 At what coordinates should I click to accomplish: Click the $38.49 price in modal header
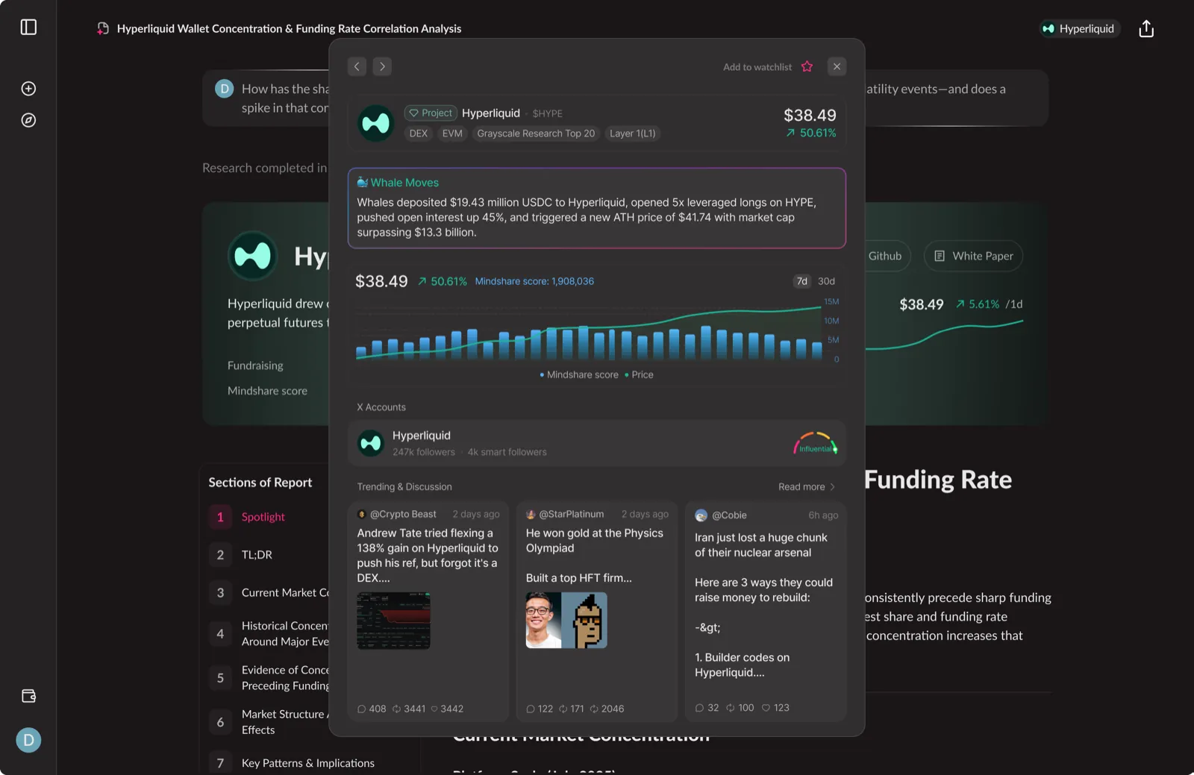[x=810, y=115]
